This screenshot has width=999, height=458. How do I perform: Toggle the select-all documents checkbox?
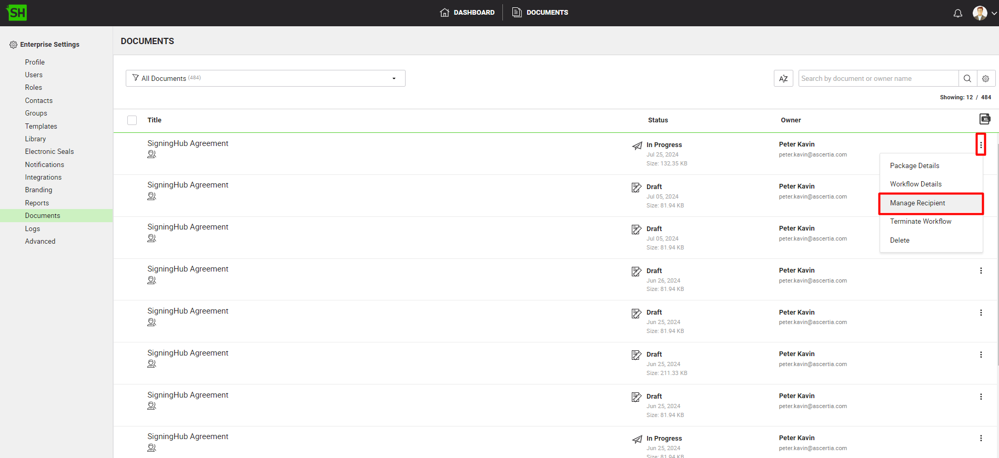[132, 120]
